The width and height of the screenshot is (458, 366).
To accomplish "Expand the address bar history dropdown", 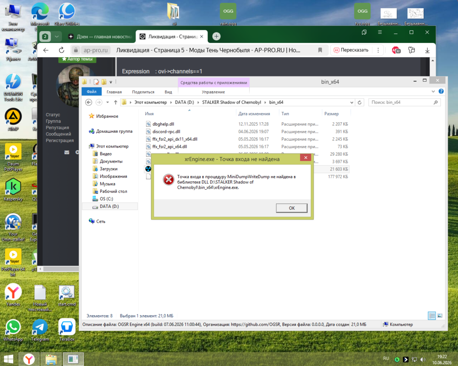I will click(351, 103).
